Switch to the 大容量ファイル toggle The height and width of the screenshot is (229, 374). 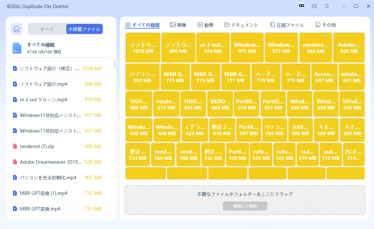84,29
